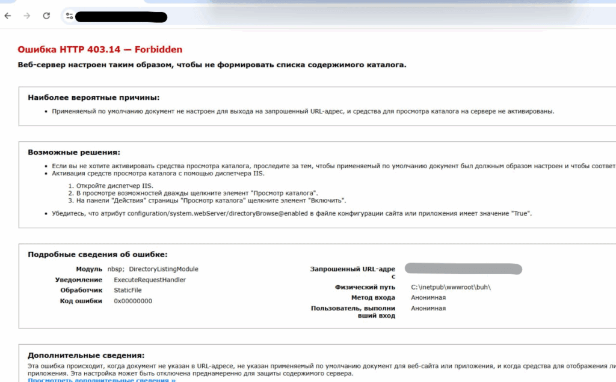Go back using the browser back arrow
The width and height of the screenshot is (616, 382).
pyautogui.click(x=8, y=16)
